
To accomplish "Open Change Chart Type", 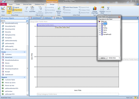I will point(95,10).
